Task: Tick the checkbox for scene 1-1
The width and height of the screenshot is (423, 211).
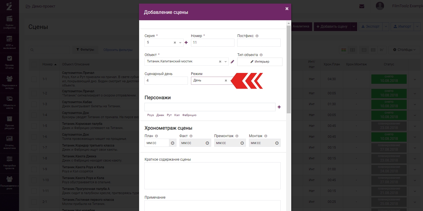Action: click(x=34, y=79)
